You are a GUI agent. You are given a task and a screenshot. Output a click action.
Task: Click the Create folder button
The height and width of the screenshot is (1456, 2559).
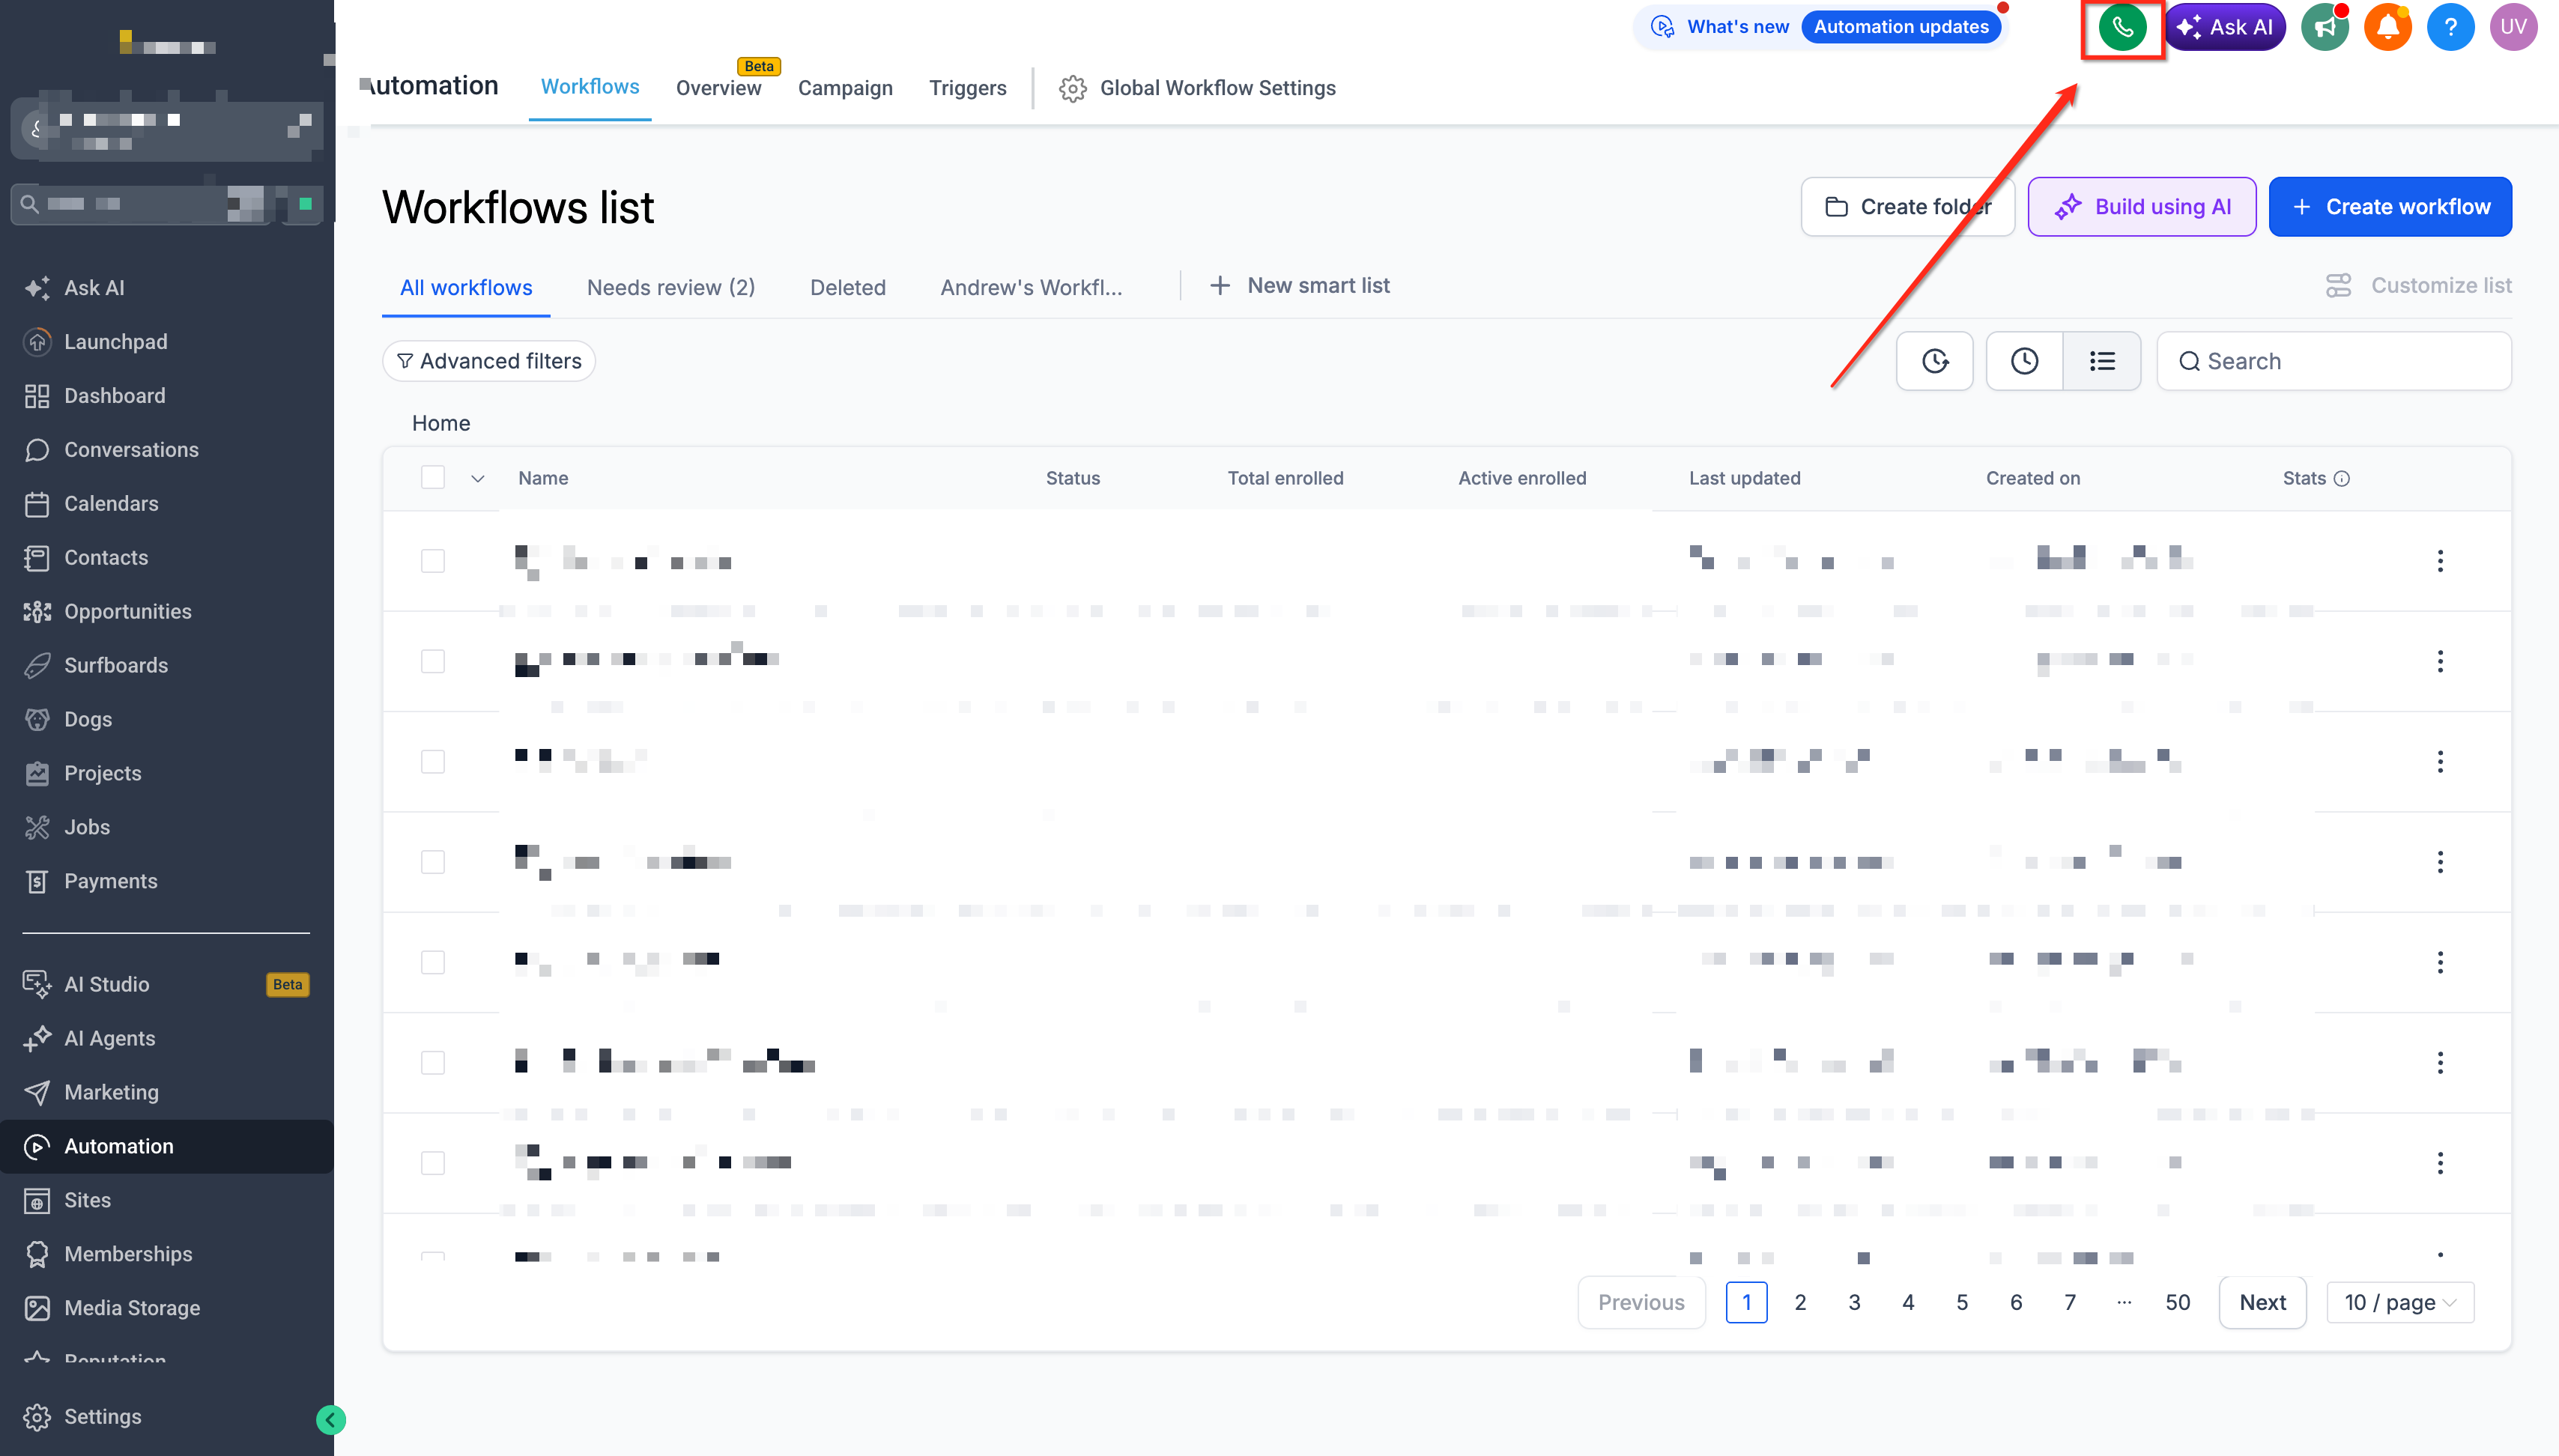point(1907,207)
